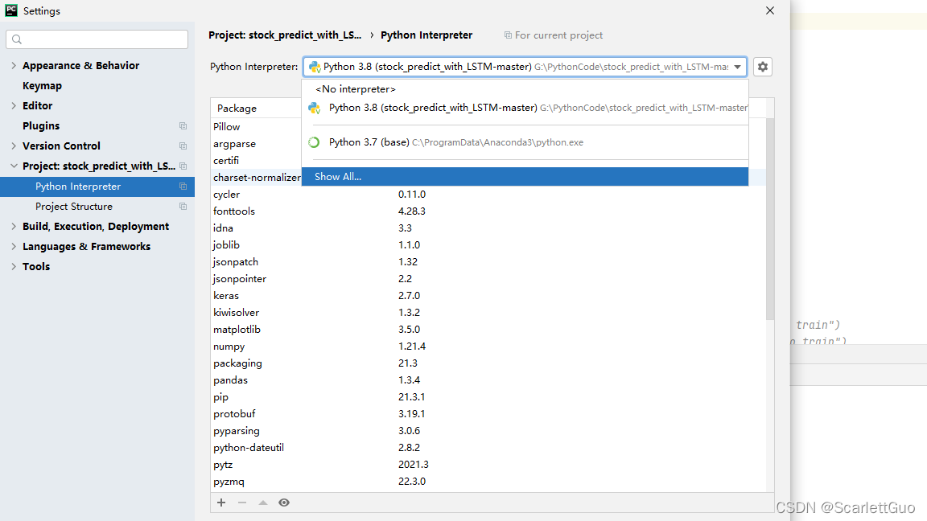Click the search magnifier icon
The image size is (927, 521).
17,39
